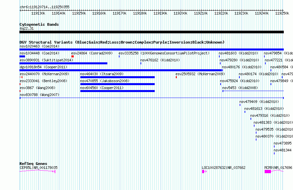
Task: Click the 6q22.31 cytogenetic band bar
Action: pyautogui.click(x=151, y=32)
